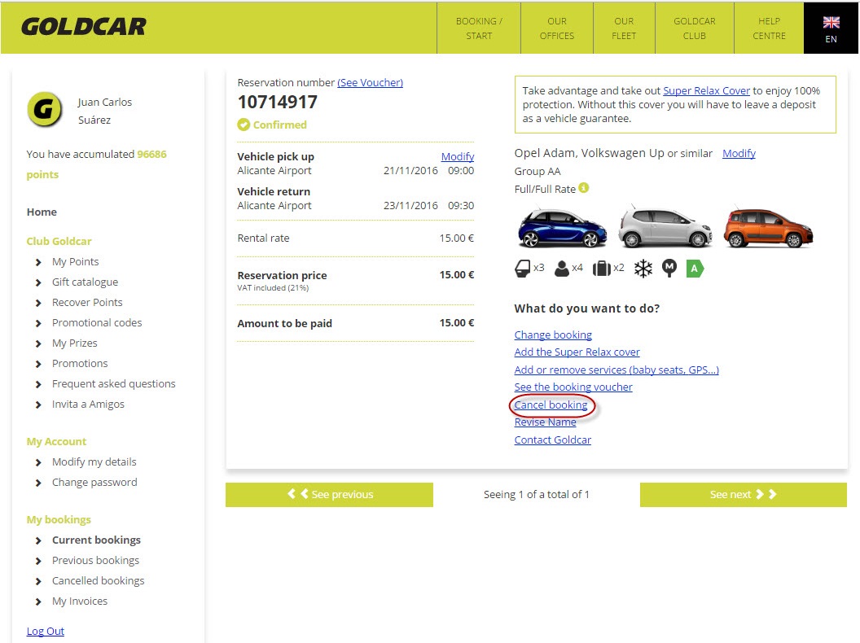
Task: Switch language via the EN selector
Action: click(x=831, y=28)
